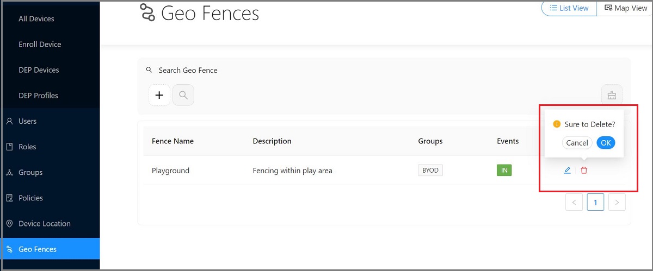Go to the next page arrow
This screenshot has height=271, width=653.
click(617, 202)
